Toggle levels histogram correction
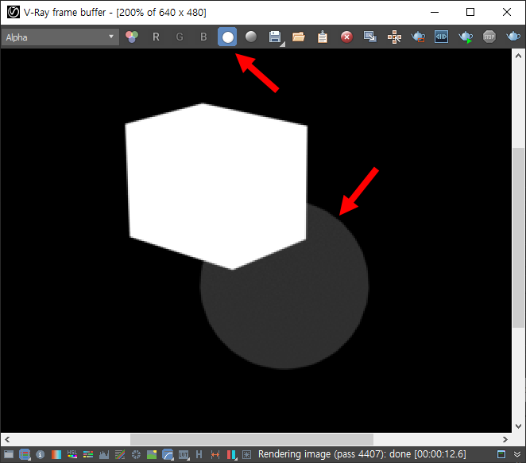Viewport: 526px width, 463px height. 104,454
